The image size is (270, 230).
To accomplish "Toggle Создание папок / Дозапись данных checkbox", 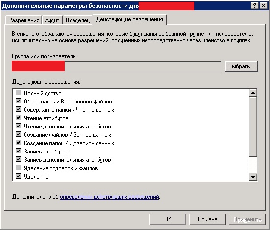I will coord(18,143).
